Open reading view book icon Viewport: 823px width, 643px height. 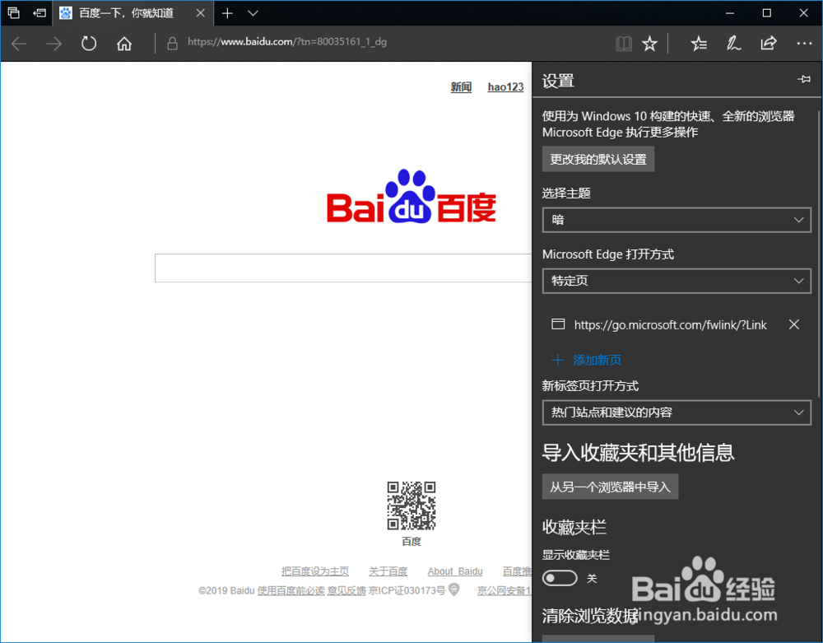pos(624,44)
